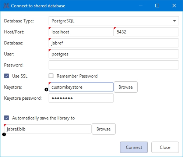Click the JabRef logo in title bar

coord(6,6)
